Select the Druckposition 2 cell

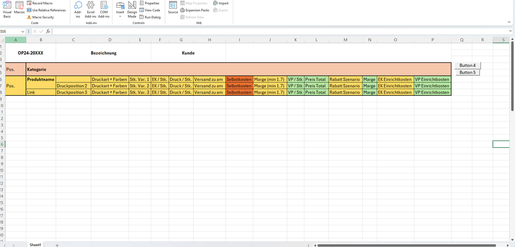(x=73, y=86)
